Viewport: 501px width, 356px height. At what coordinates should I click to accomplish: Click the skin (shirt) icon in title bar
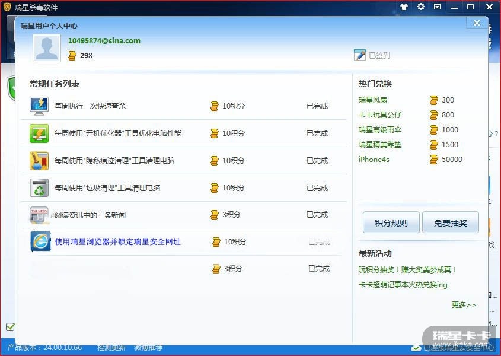point(404,7)
